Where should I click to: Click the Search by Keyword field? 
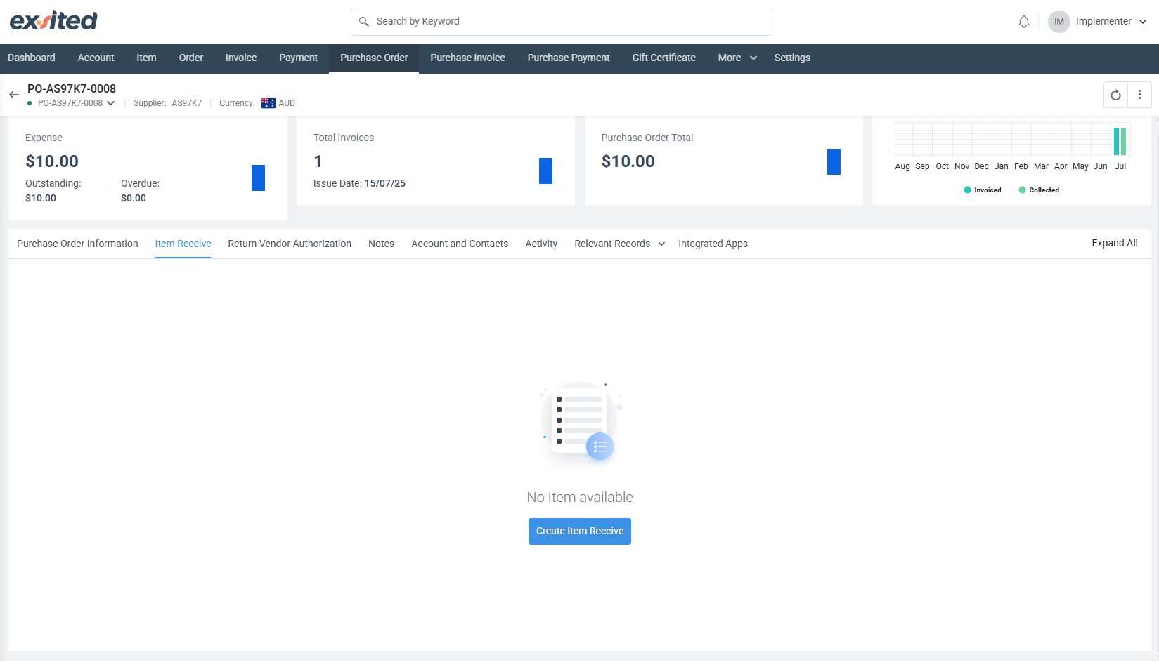(562, 22)
